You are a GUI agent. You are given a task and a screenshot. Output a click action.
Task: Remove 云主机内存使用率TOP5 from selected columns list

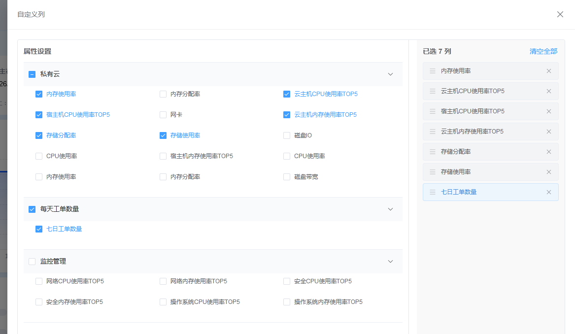click(x=548, y=132)
